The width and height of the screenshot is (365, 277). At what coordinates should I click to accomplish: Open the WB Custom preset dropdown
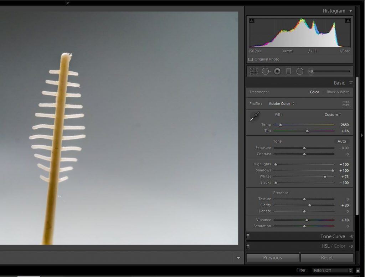coord(333,115)
